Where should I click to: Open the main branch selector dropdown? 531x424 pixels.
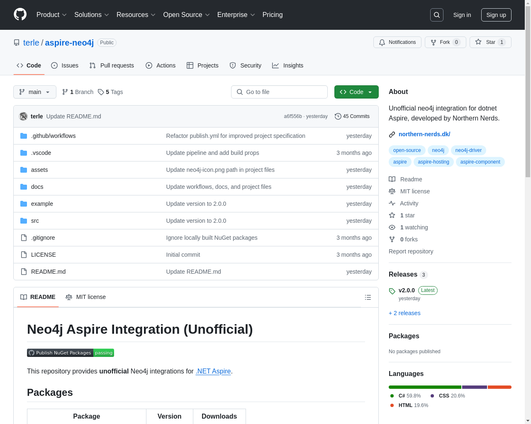35,92
